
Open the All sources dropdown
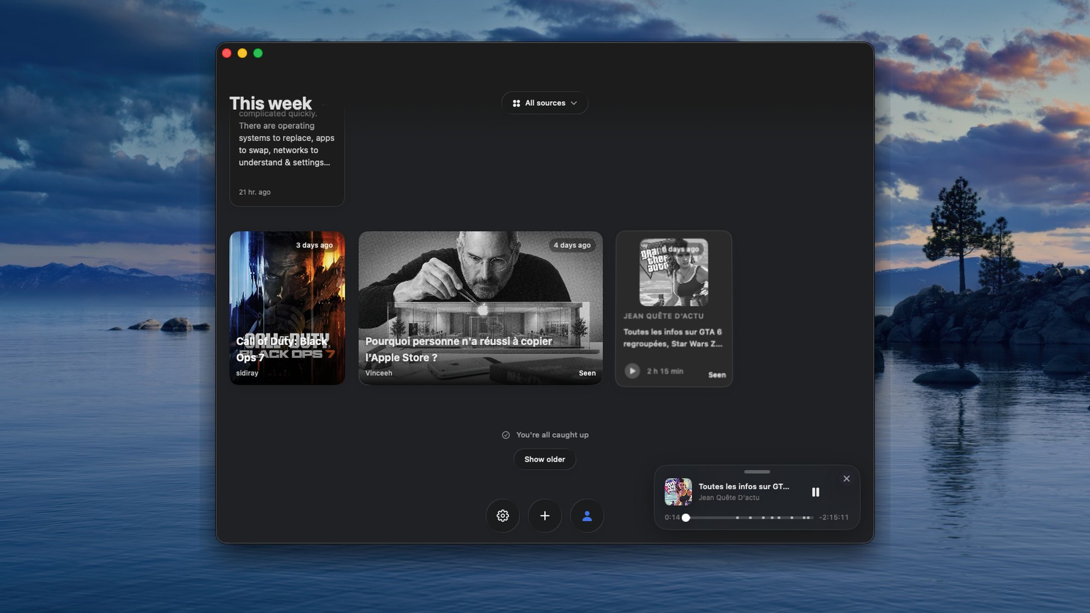coord(544,103)
